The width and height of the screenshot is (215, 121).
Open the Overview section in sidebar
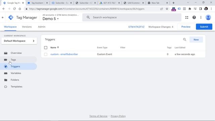point(16,53)
